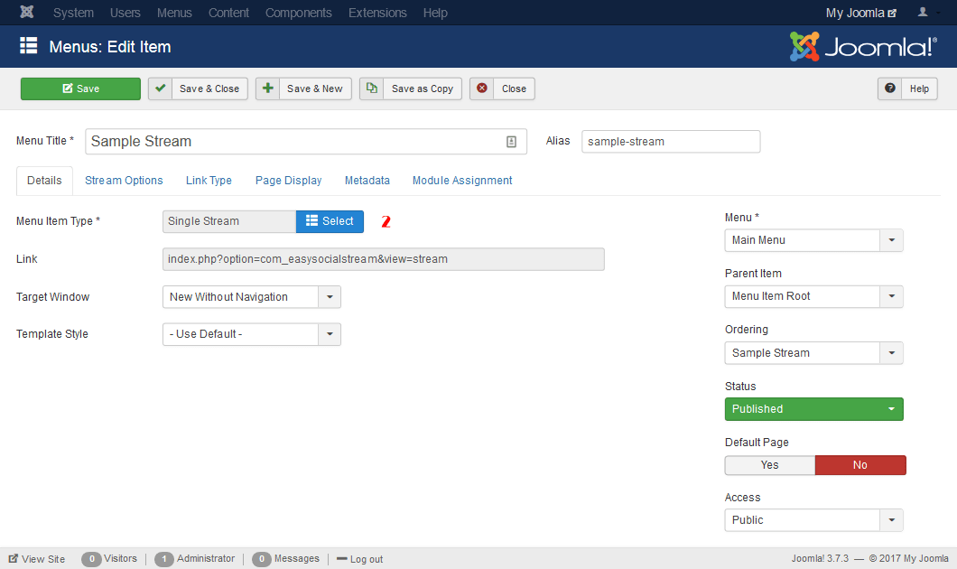The width and height of the screenshot is (957, 569).
Task: Set Default Page to No
Action: pyautogui.click(x=860, y=465)
